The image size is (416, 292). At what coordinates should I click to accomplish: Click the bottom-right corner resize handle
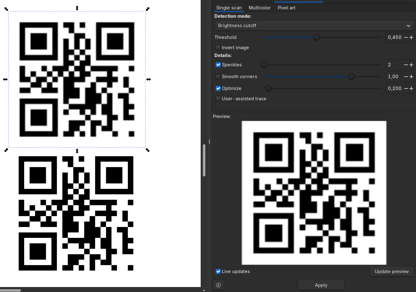pyautogui.click(x=148, y=150)
